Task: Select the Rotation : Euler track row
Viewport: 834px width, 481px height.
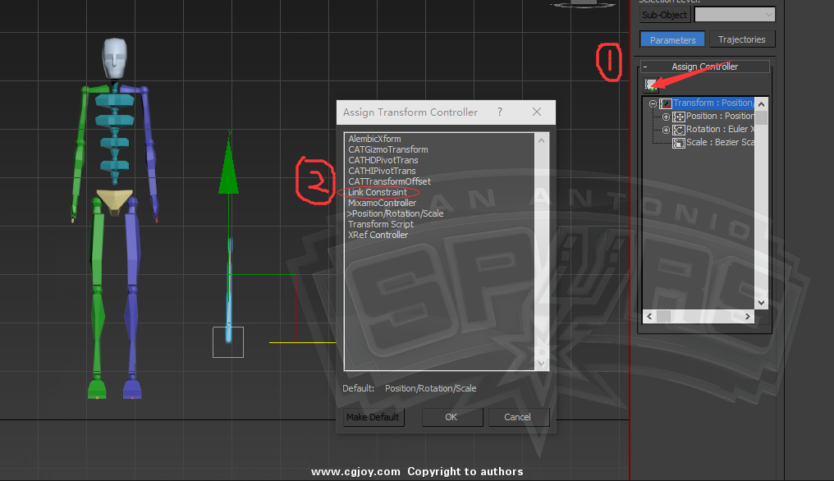Action: click(720, 130)
